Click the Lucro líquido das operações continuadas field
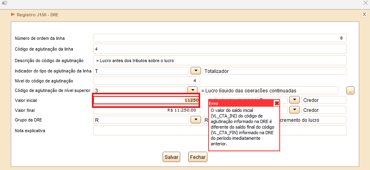Image resolution: width=370 pixels, height=170 pixels. [x=269, y=90]
